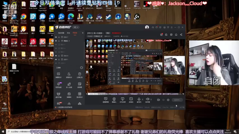This screenshot has width=239, height=134.
Task: Switch to the first scene tab
Action: point(61,33)
